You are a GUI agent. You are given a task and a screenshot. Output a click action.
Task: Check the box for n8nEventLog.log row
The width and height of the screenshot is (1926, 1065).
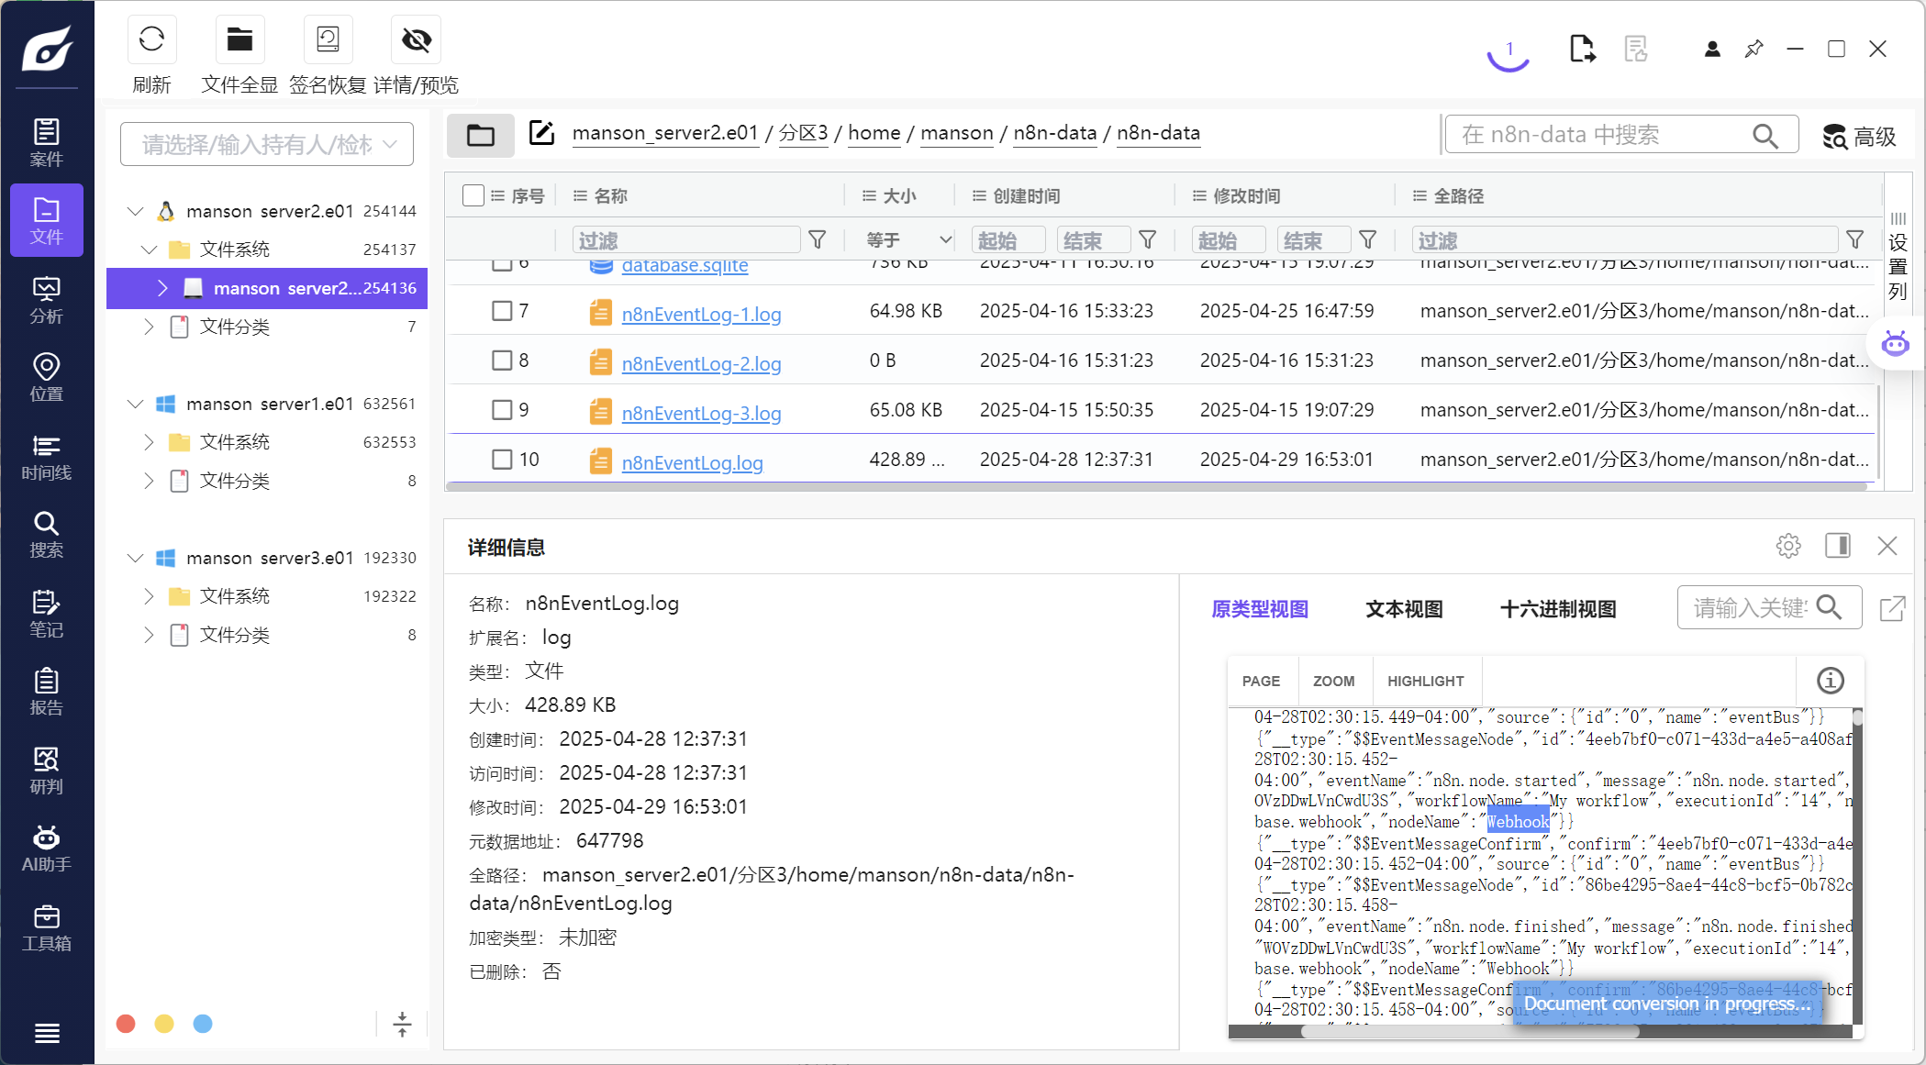click(502, 459)
